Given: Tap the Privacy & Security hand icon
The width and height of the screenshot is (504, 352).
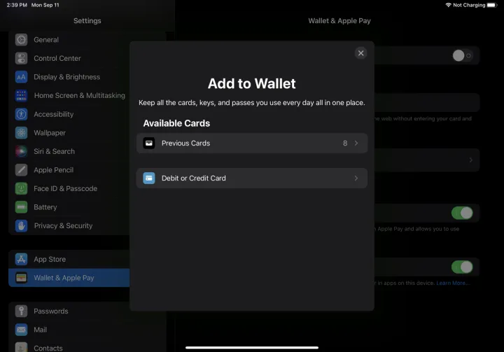Looking at the screenshot, I should tap(21, 225).
